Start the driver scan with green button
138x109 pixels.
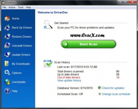[88, 44]
